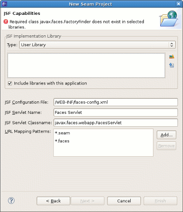This screenshot has width=183, height=212.
Task: Focus the JSF Servlet Name field
Action: 115,113
